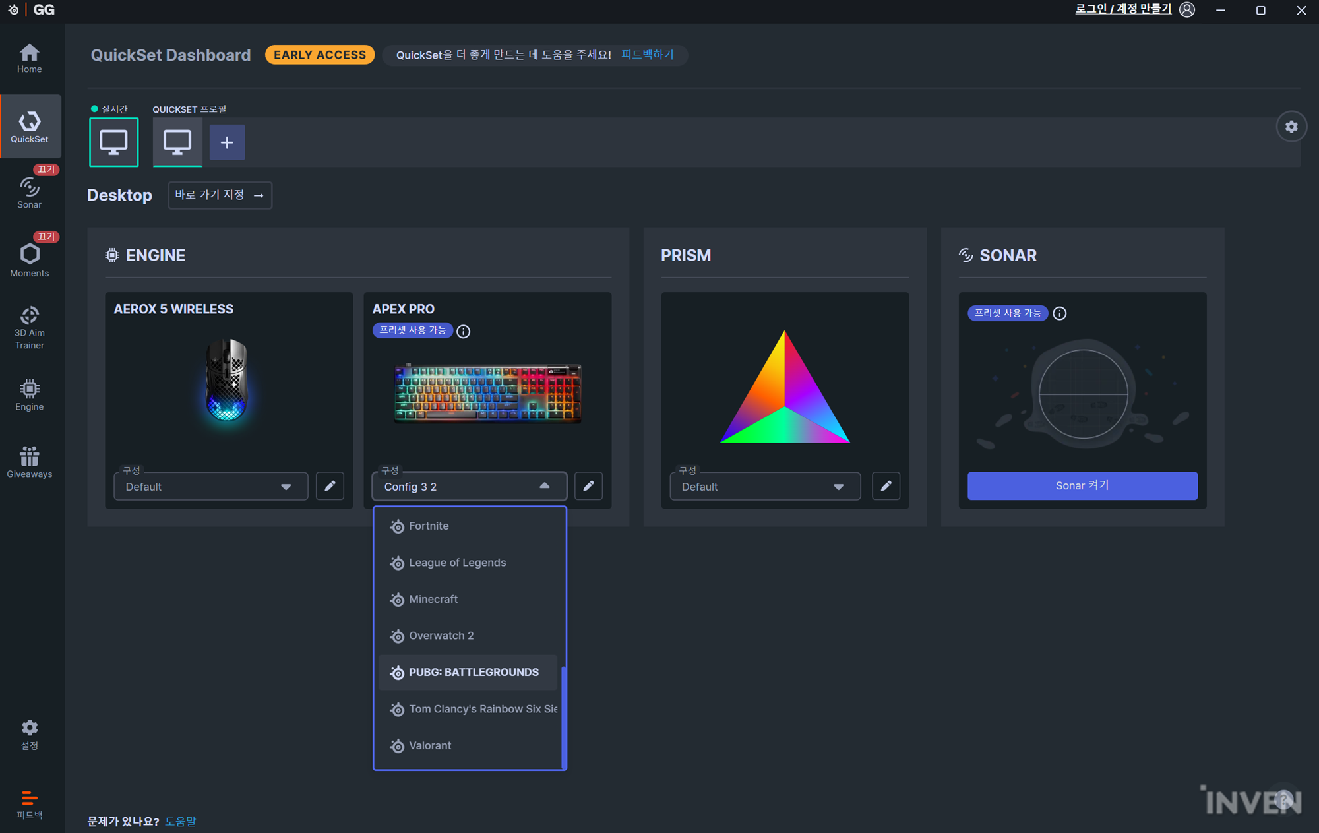Open the 피드백 feedback sidebar item

pyautogui.click(x=29, y=805)
